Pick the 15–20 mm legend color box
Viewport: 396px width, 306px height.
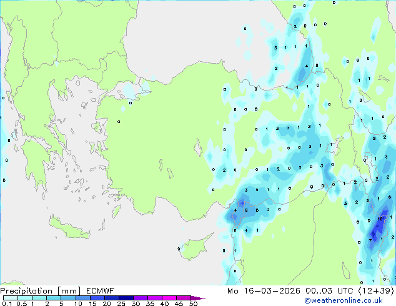click(97, 298)
